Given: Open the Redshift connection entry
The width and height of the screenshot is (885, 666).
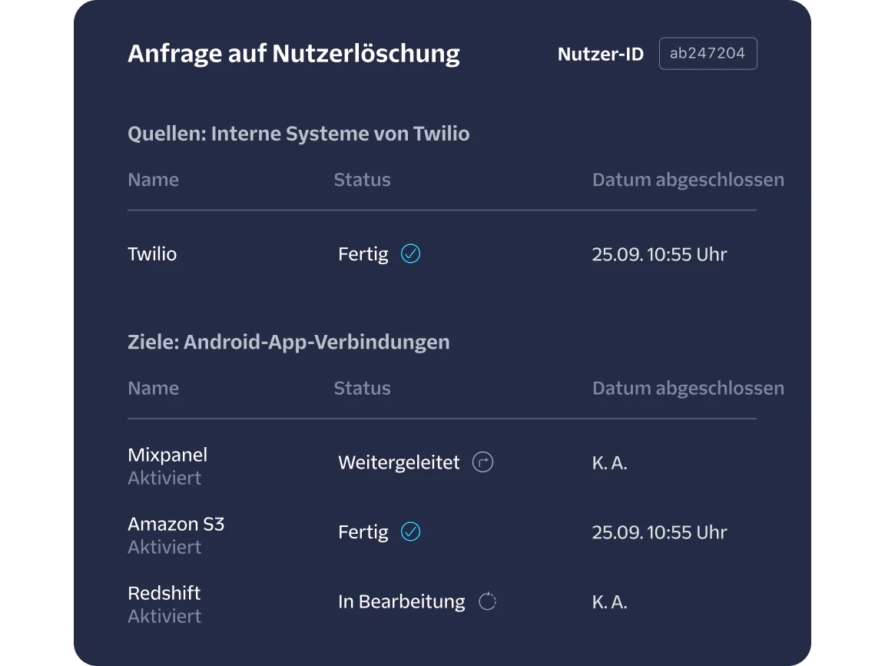Looking at the screenshot, I should (164, 592).
